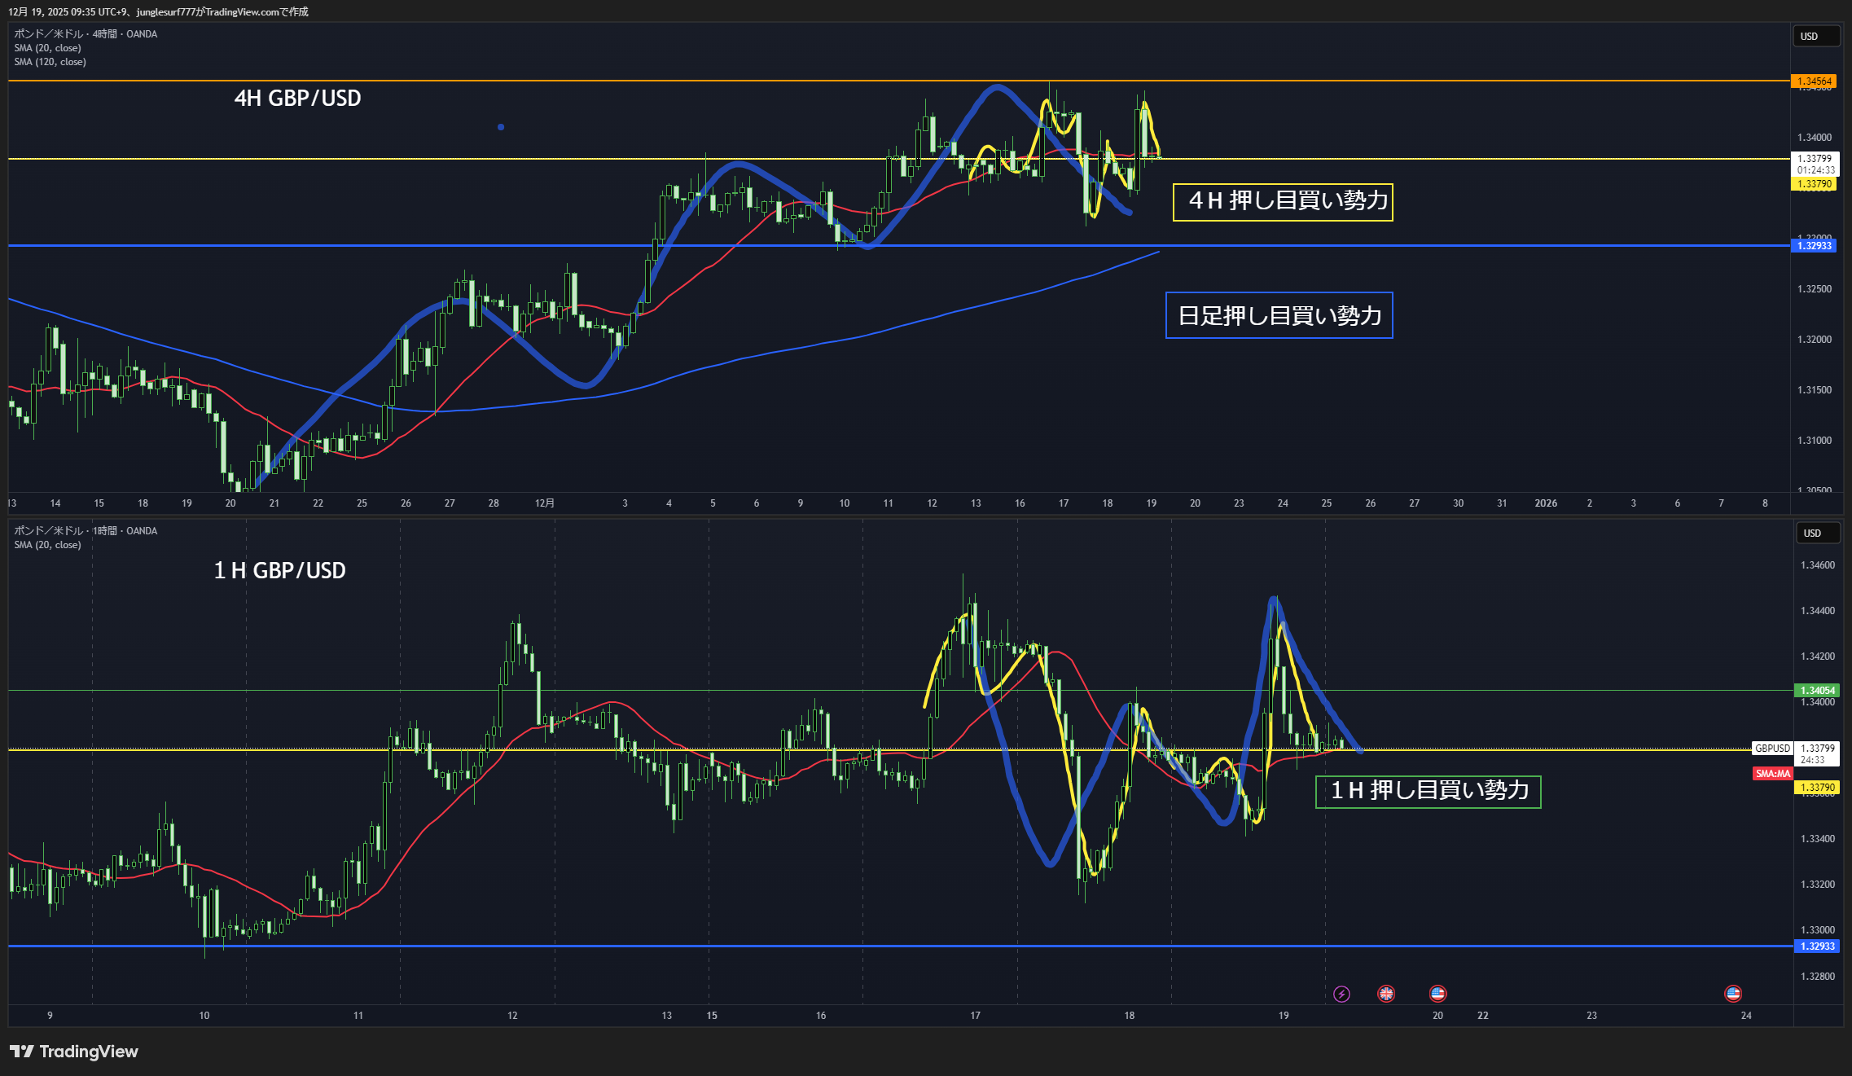This screenshot has width=1852, height=1076.
Task: Select the SMA (120, close) indicator legend
Action: tap(50, 62)
